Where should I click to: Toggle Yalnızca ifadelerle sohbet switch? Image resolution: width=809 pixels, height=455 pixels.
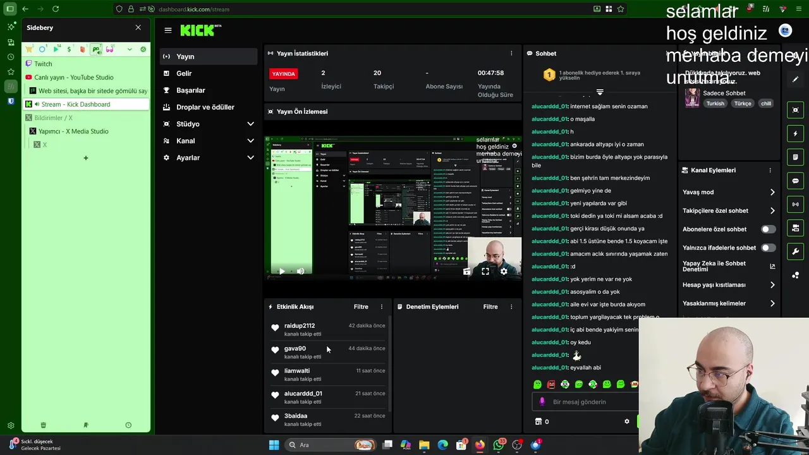point(768,248)
